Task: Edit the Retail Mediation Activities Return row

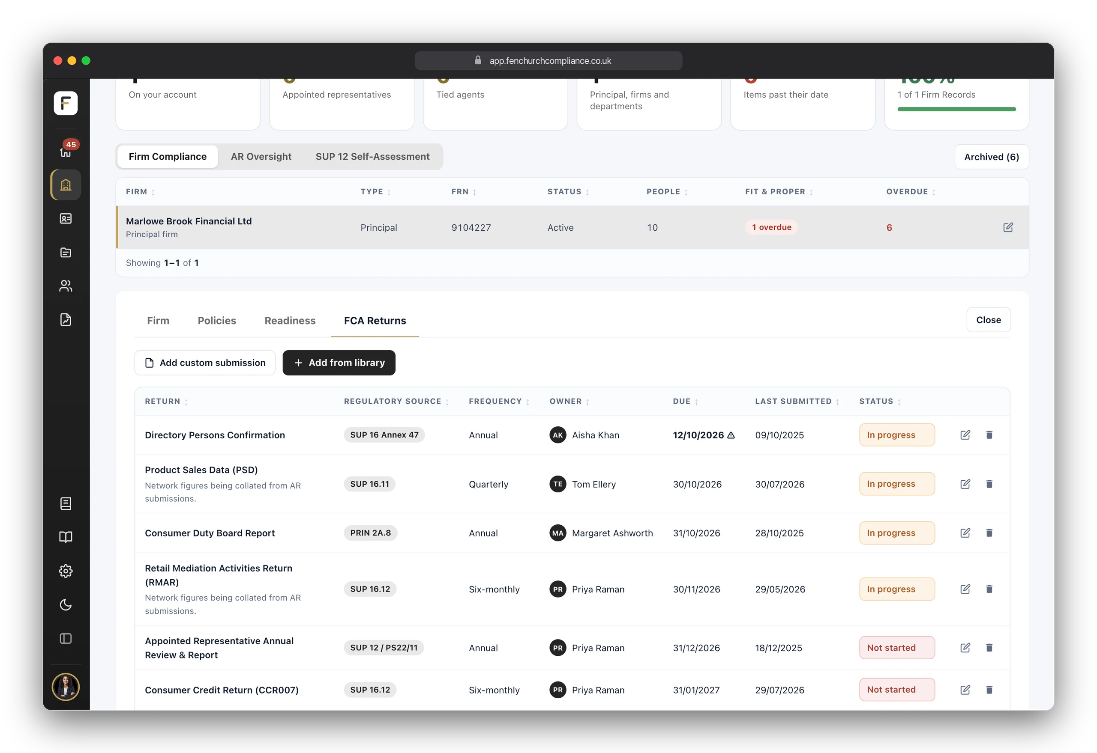Action: pyautogui.click(x=965, y=589)
